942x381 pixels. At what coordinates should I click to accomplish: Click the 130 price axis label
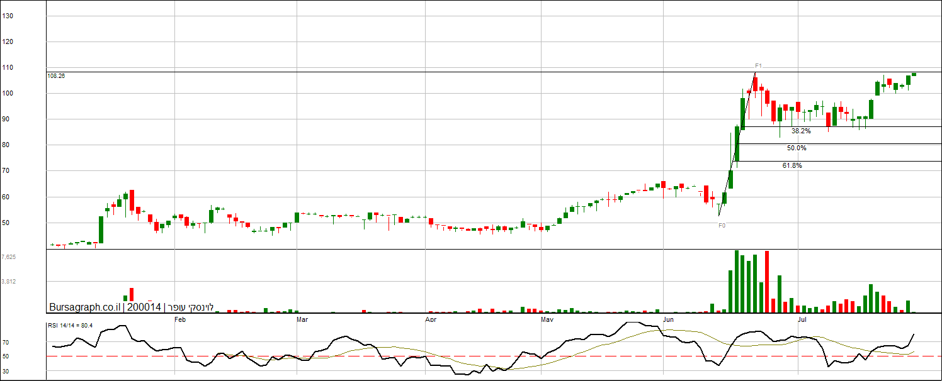8,16
